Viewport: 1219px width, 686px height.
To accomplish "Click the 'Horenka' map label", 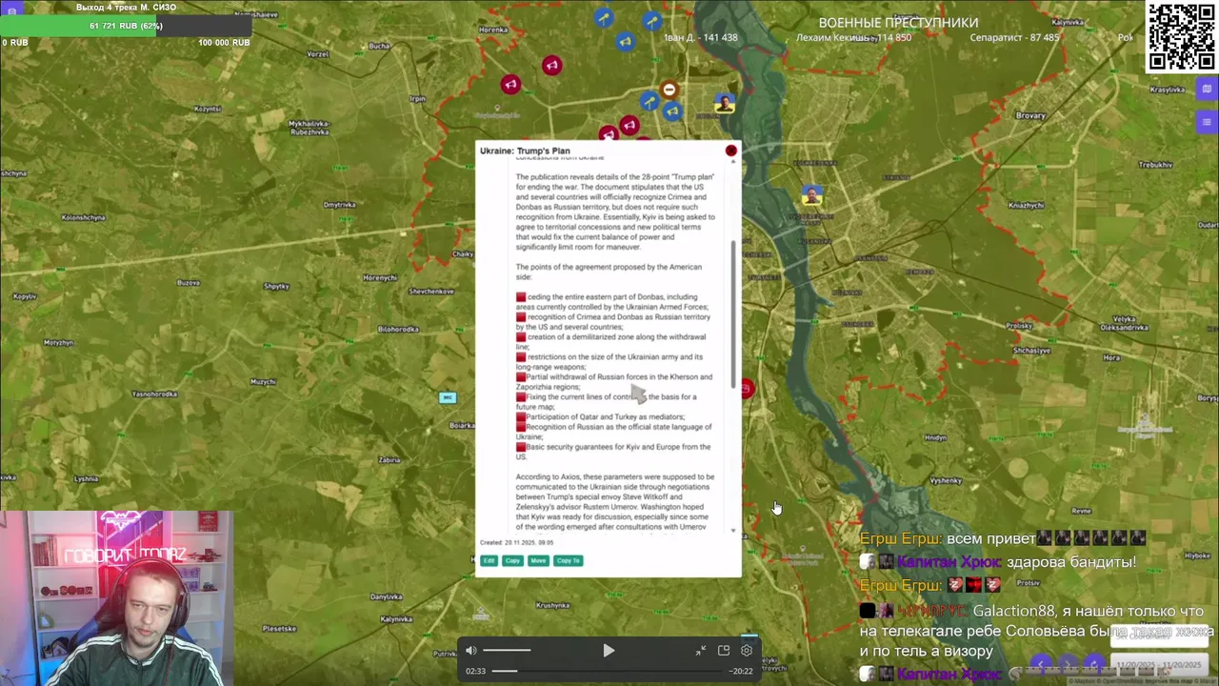I will click(x=493, y=30).
